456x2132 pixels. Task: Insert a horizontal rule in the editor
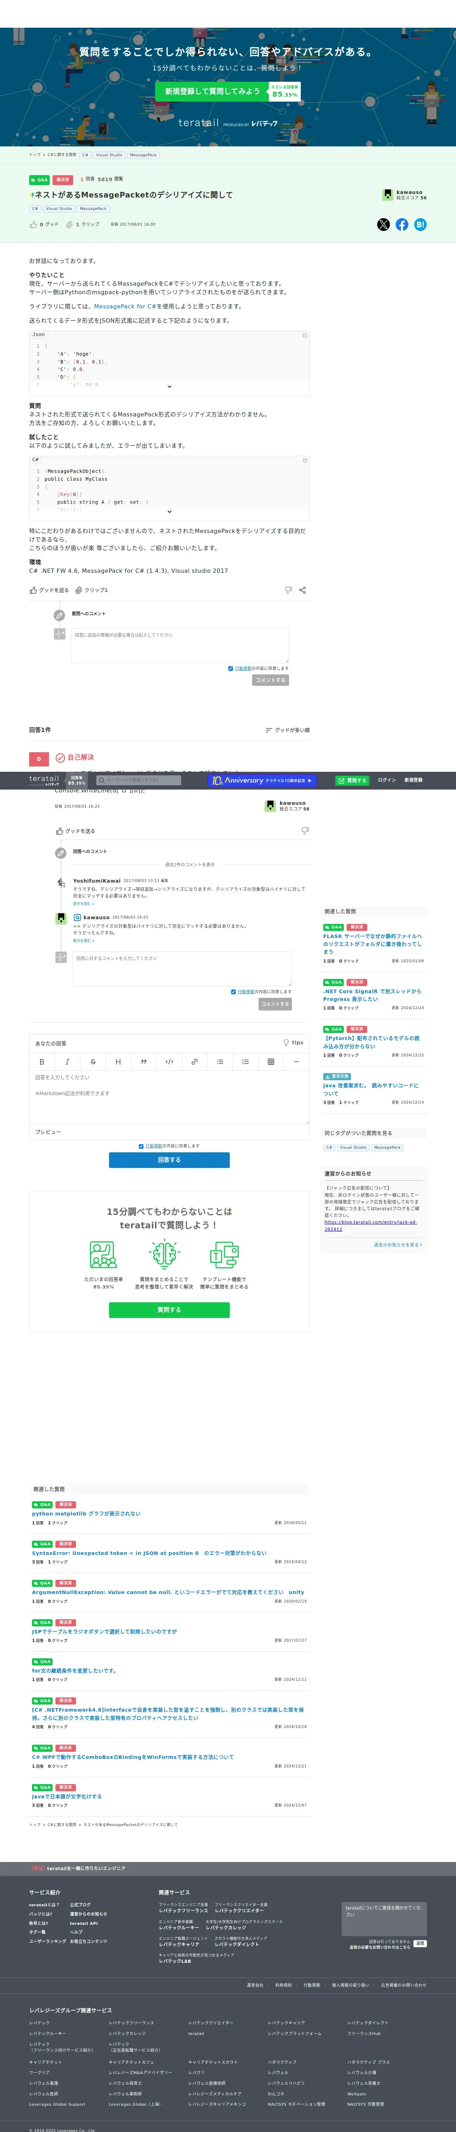(x=295, y=1061)
